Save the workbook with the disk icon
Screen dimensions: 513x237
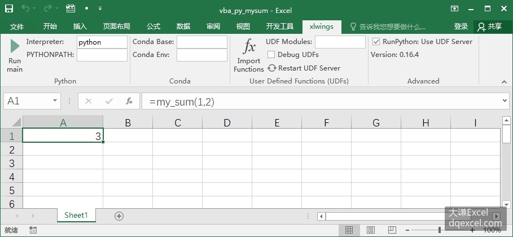[9, 8]
